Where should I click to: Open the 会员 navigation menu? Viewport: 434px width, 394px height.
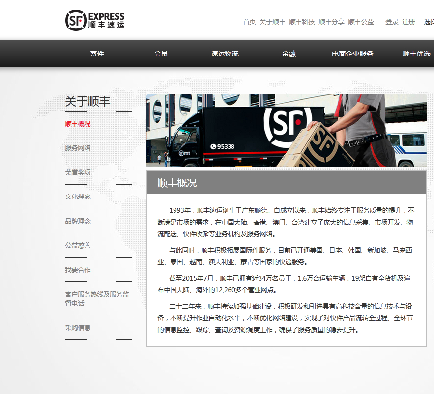coord(161,54)
